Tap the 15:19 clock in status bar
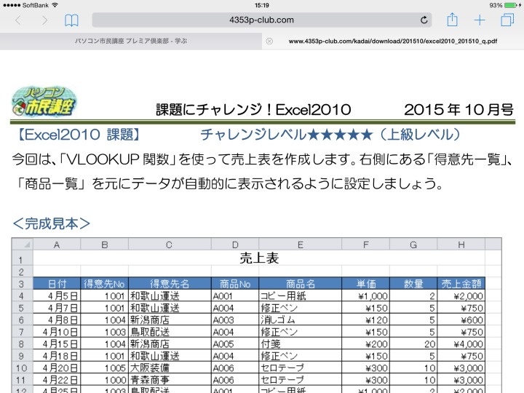524x393 pixels. click(x=262, y=5)
